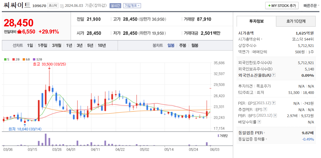
Task: Click 상한가 36,950 text
Action: 152,19
